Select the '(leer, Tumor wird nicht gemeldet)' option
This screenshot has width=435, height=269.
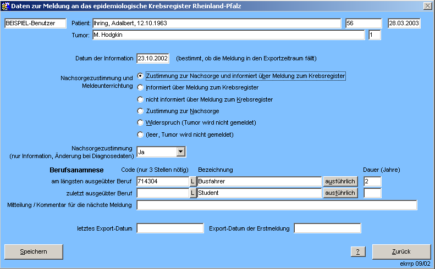(x=141, y=134)
